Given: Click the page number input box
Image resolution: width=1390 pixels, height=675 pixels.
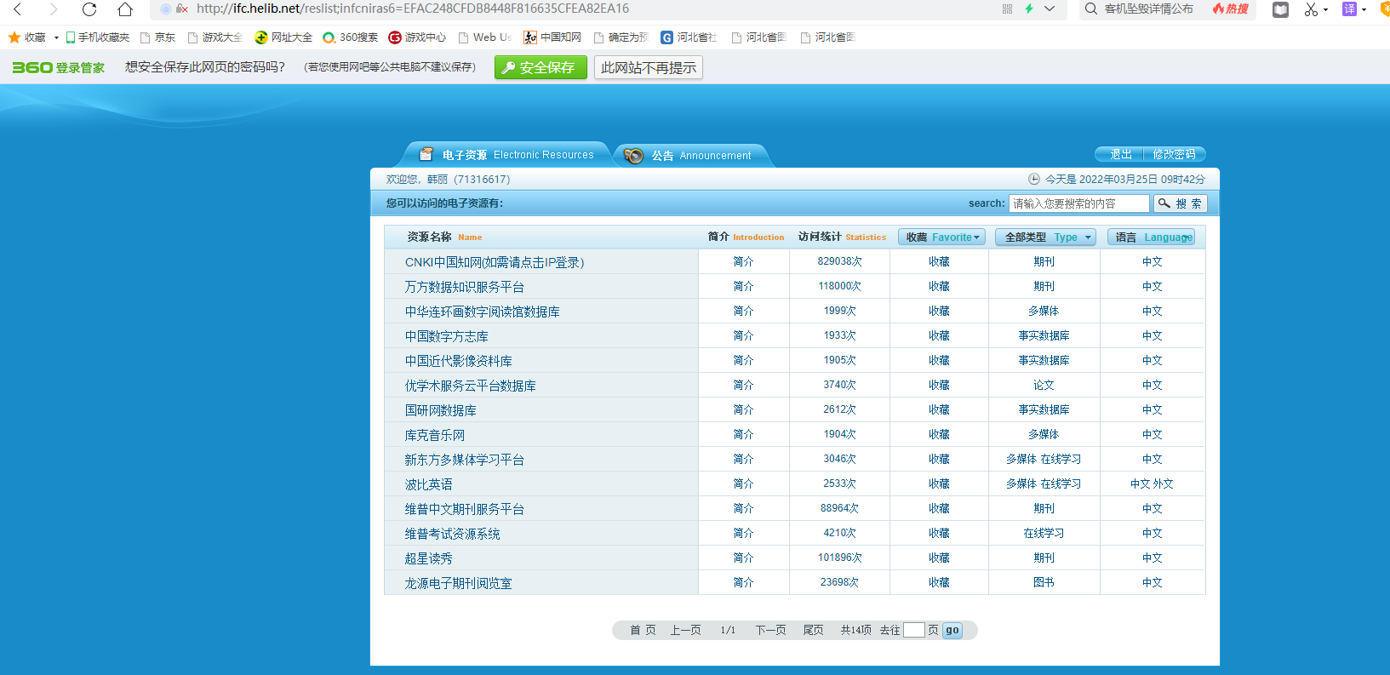Looking at the screenshot, I should (913, 630).
